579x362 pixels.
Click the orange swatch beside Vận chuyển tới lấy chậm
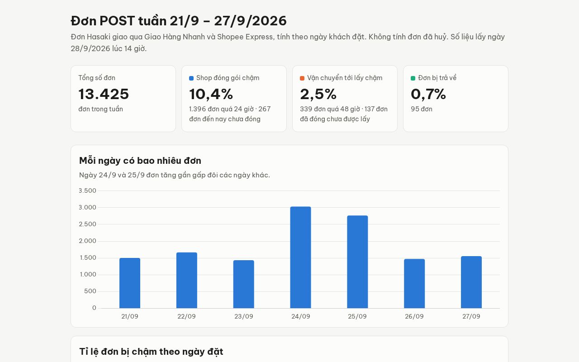pyautogui.click(x=302, y=78)
